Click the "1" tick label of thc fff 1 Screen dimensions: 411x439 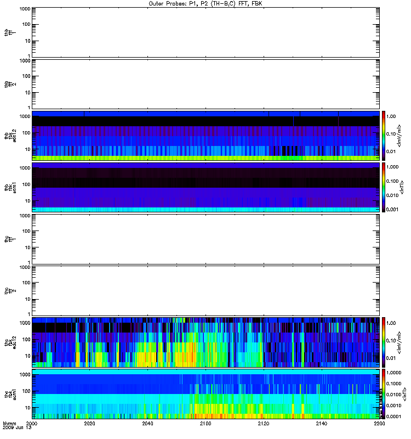tap(29, 263)
